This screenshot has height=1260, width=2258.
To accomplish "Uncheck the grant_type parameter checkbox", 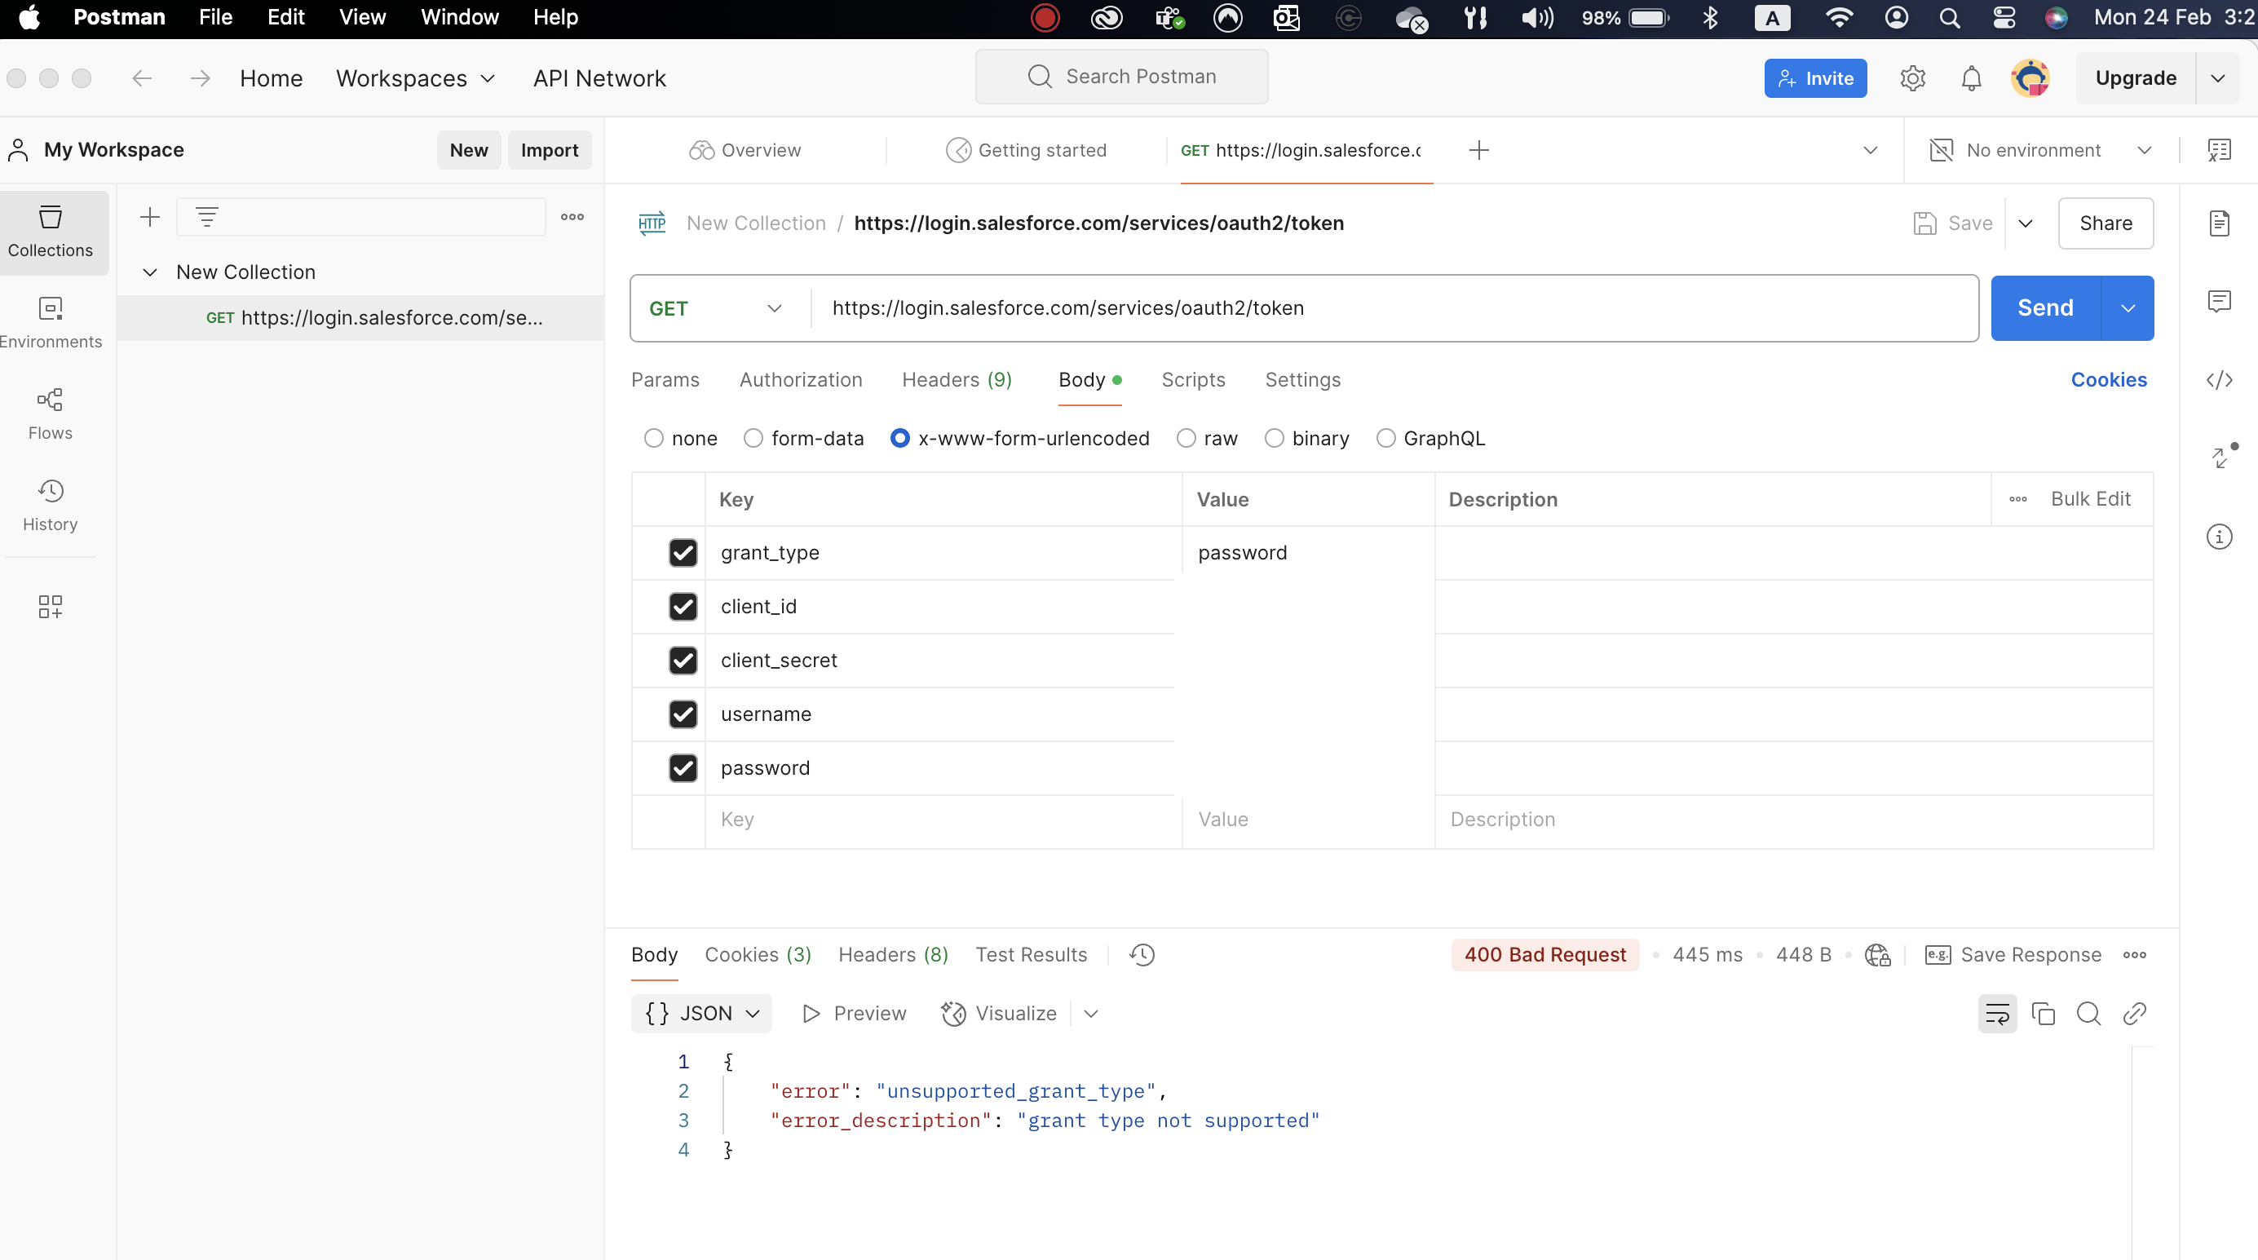I will 683,552.
